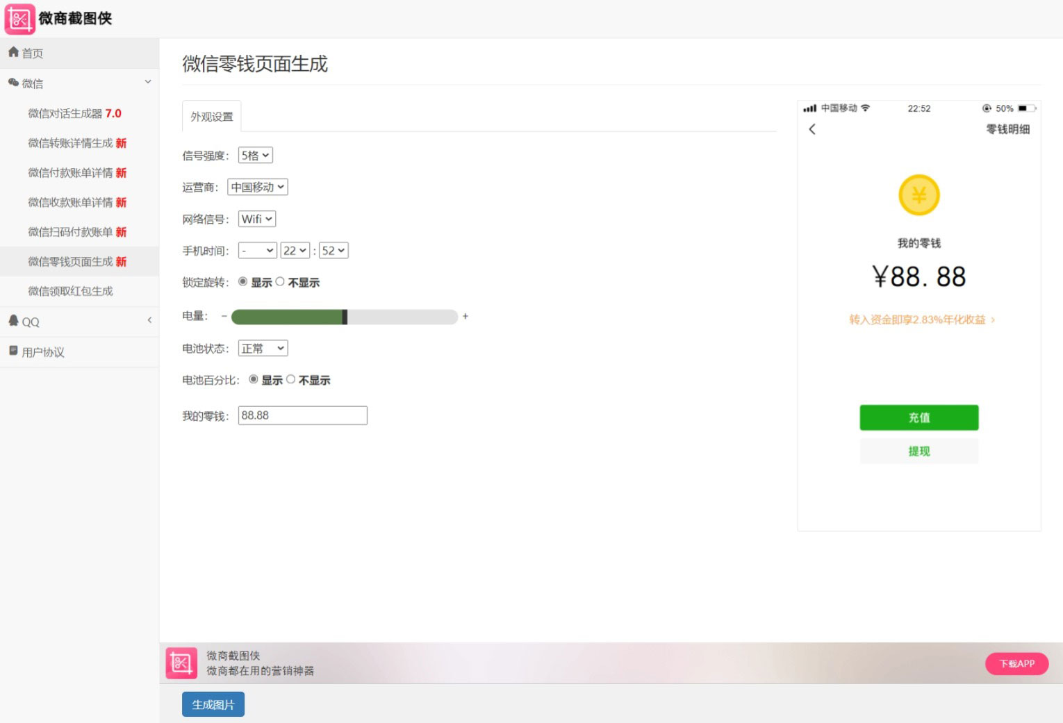
Task: Open 微信零钱页面生成 menu item
Action: click(79, 262)
